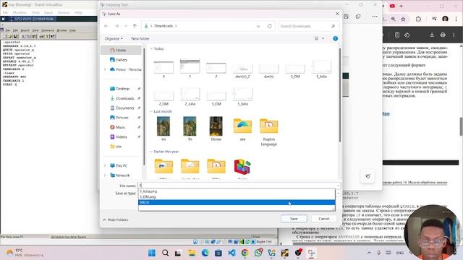Refresh the Downloads folder listing
The image size is (463, 260).
click(x=270, y=26)
